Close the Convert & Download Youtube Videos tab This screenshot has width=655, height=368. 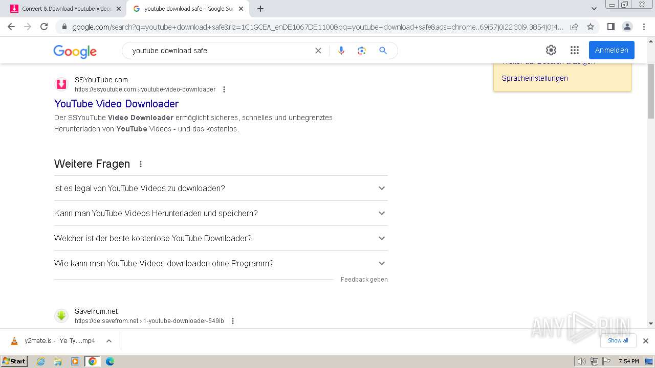click(118, 9)
